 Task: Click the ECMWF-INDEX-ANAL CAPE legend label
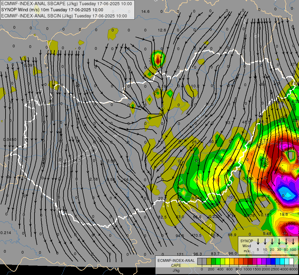click(176, 263)
